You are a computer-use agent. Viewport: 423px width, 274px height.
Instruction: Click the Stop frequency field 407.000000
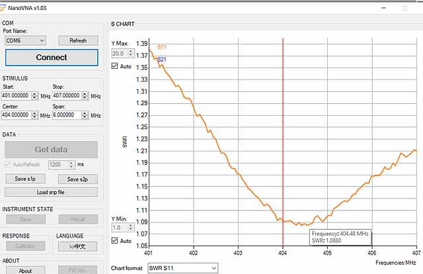(67, 96)
